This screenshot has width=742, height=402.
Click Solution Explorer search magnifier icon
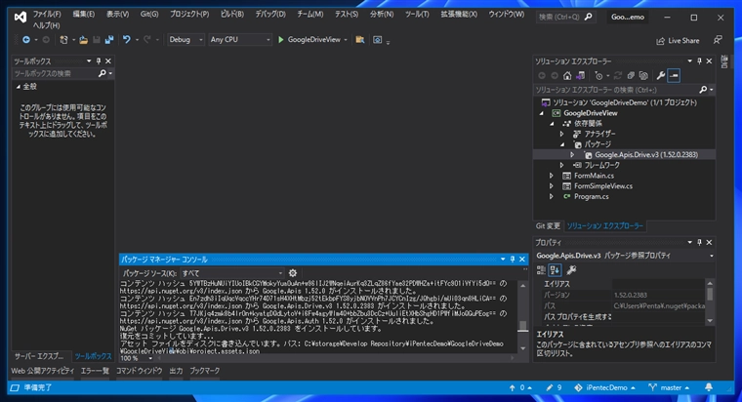point(703,90)
